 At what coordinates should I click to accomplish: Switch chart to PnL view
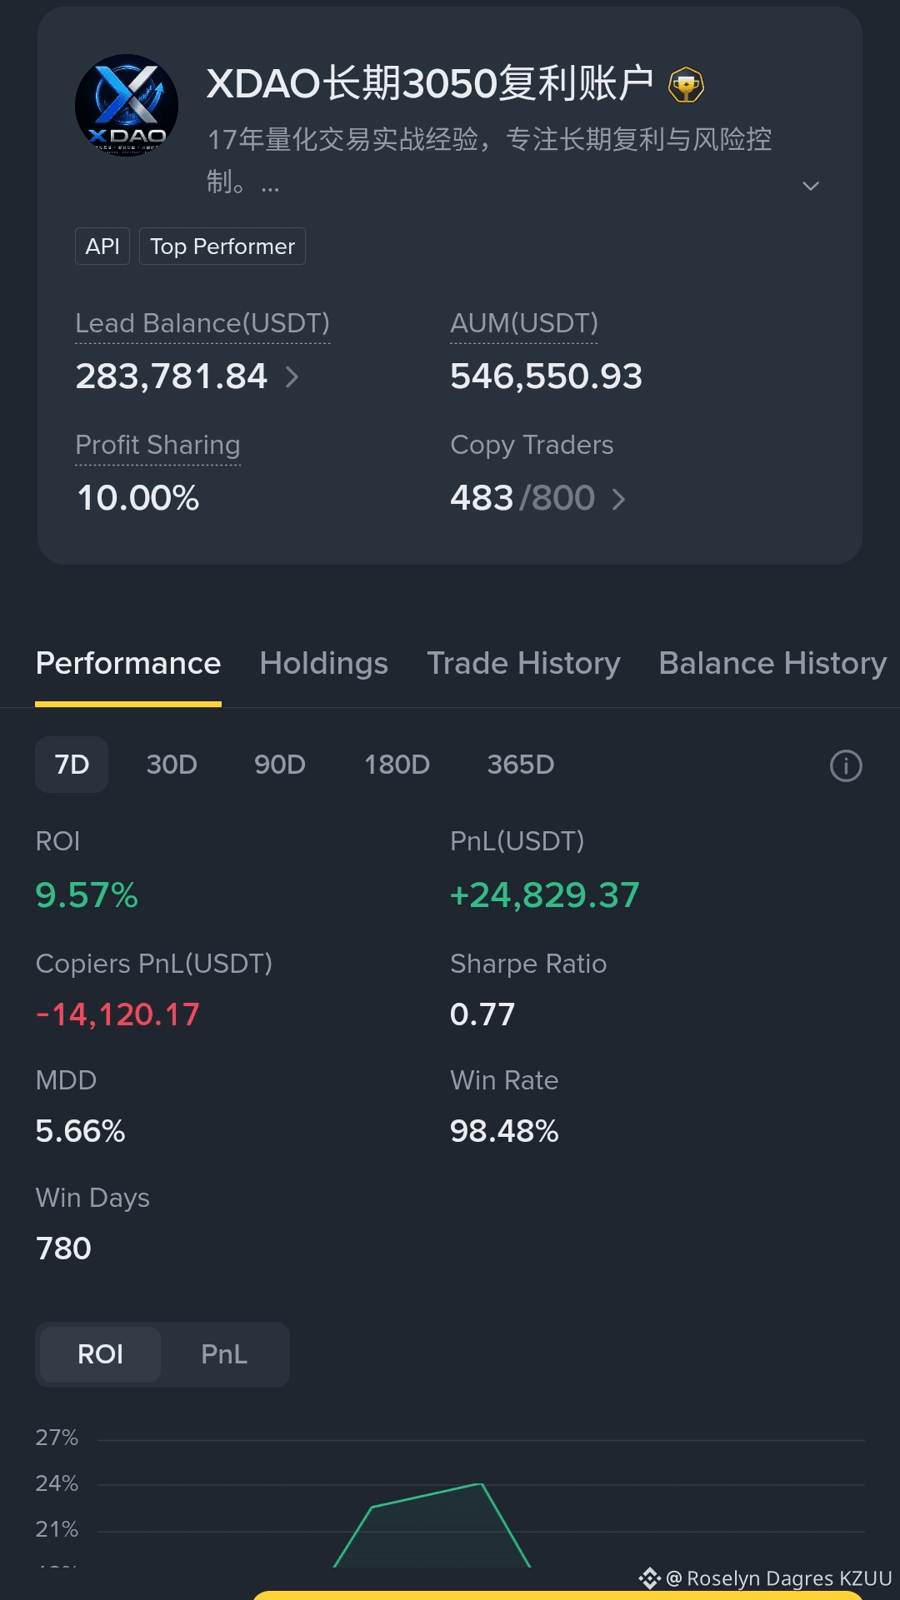(x=224, y=1354)
